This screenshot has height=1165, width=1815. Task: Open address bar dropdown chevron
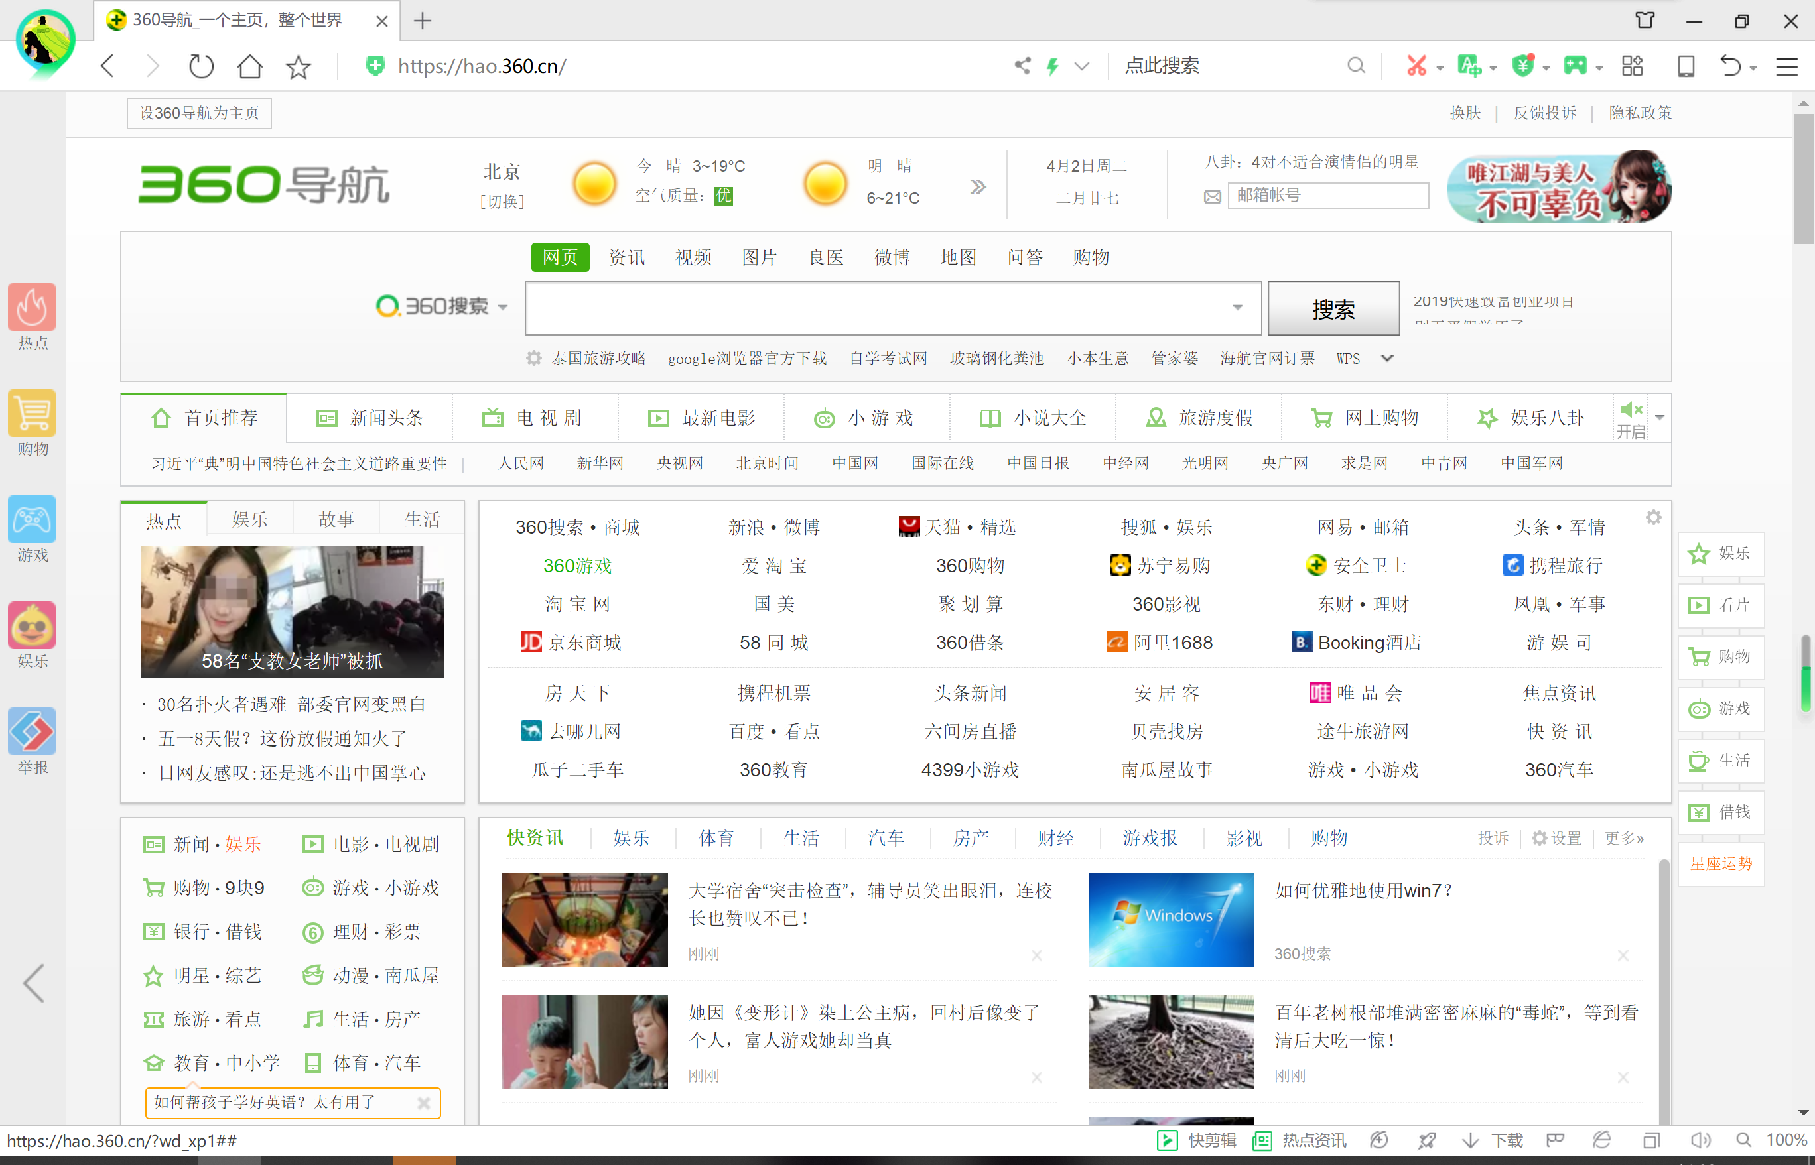[1081, 66]
